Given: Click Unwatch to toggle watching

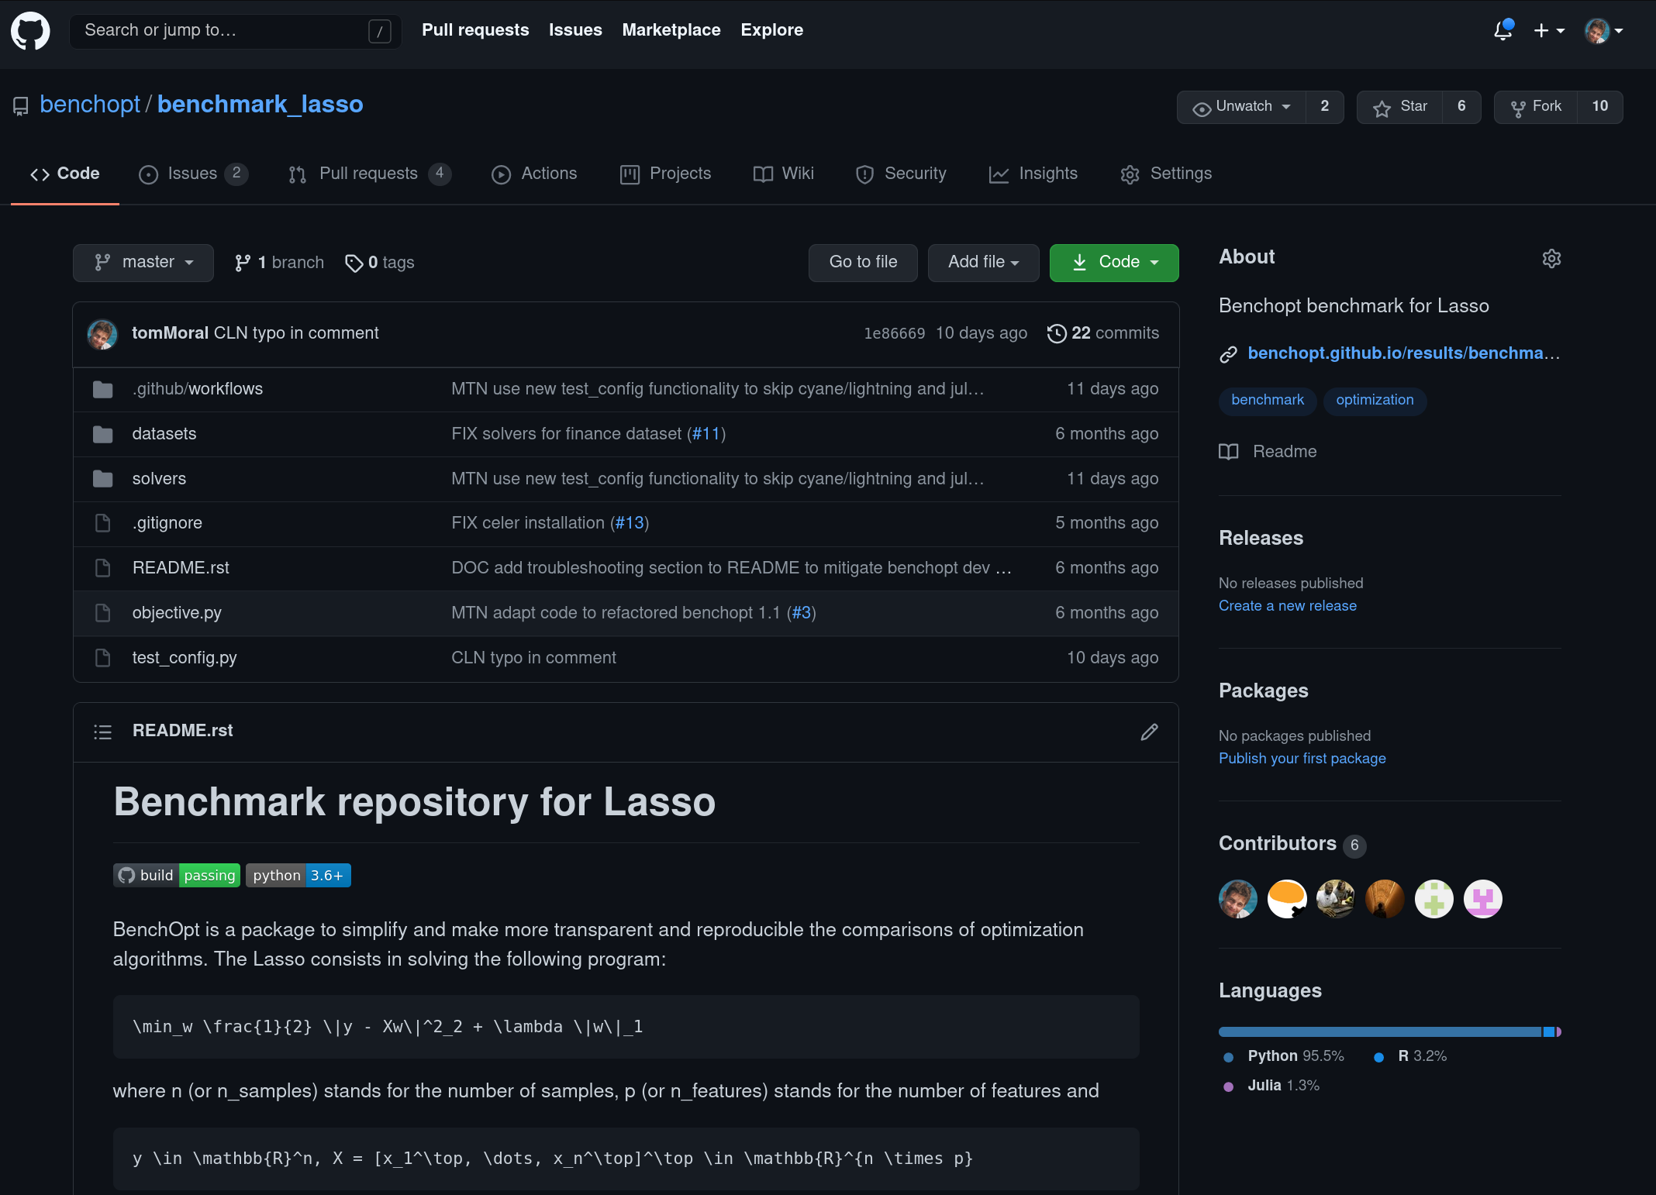Looking at the screenshot, I should (x=1241, y=107).
